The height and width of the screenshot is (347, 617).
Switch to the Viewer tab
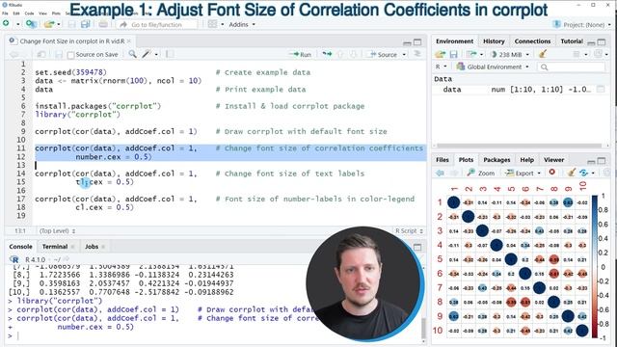tap(553, 160)
